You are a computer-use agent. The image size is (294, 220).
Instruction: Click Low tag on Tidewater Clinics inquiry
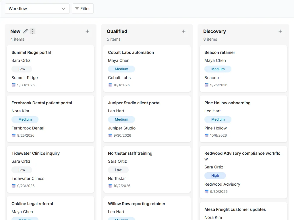click(22, 170)
